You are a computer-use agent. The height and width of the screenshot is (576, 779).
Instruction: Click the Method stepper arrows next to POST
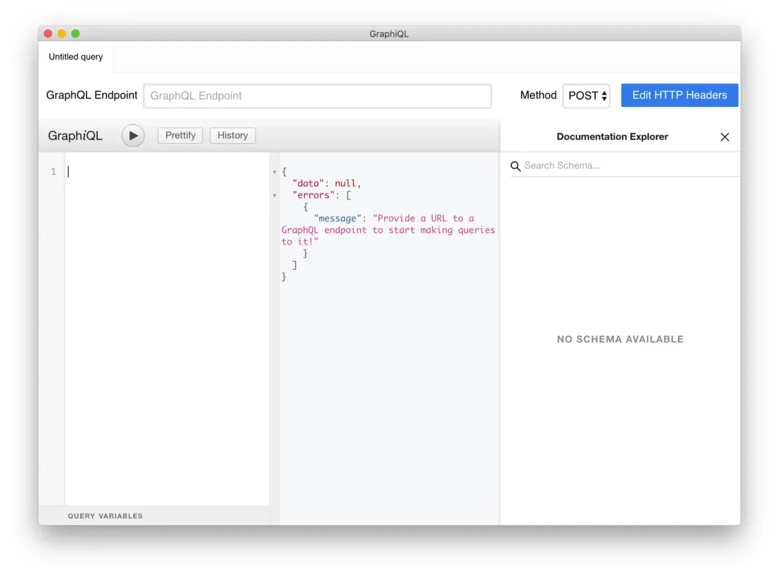pos(604,96)
